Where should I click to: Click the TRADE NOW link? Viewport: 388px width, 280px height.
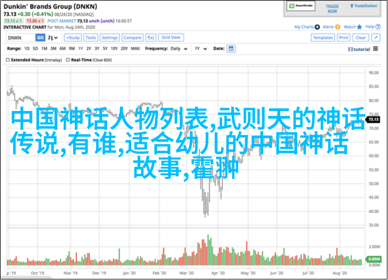tap(332, 9)
